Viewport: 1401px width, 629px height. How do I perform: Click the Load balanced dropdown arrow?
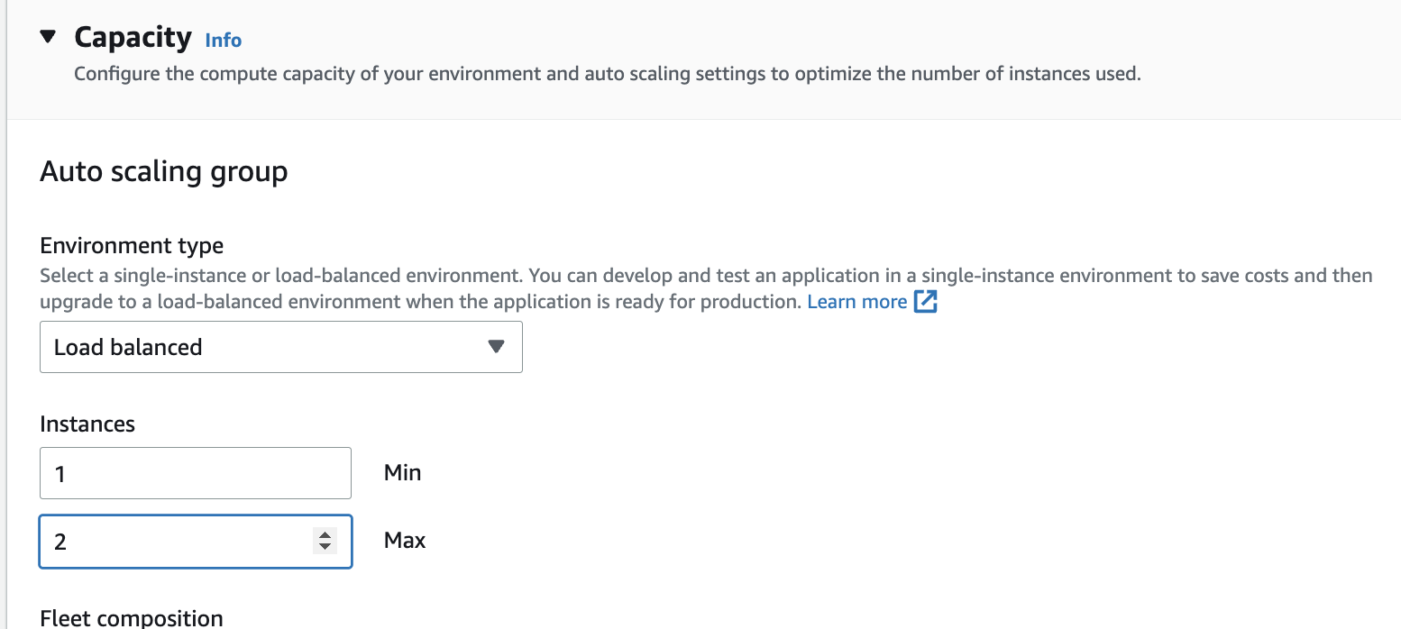pyautogui.click(x=495, y=347)
